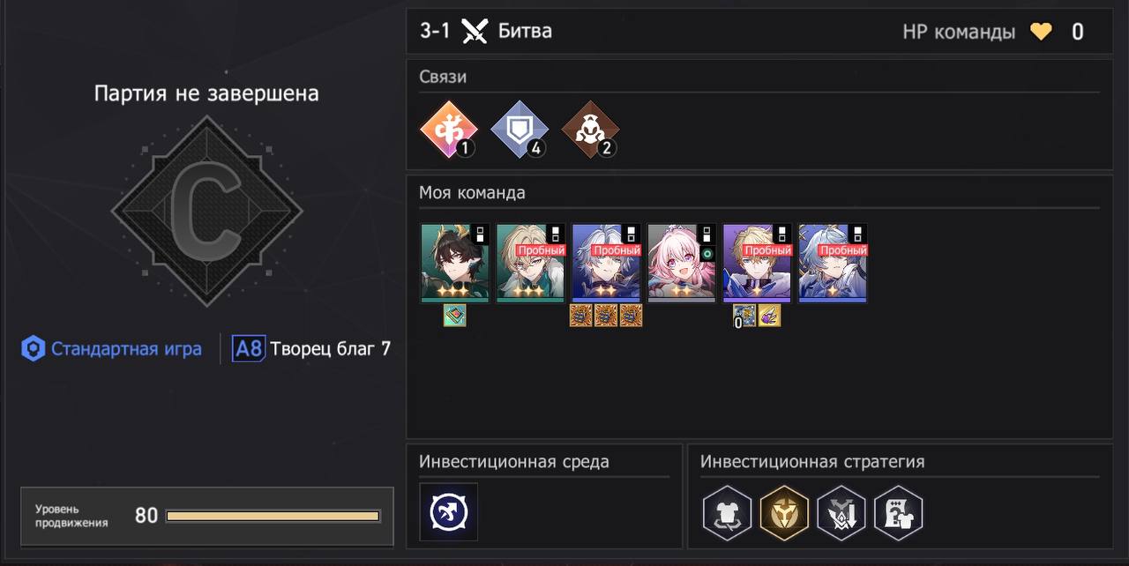Viewport: 1129px width, 566px height.
Task: Click the purple item under fifth character
Action: pos(770,316)
